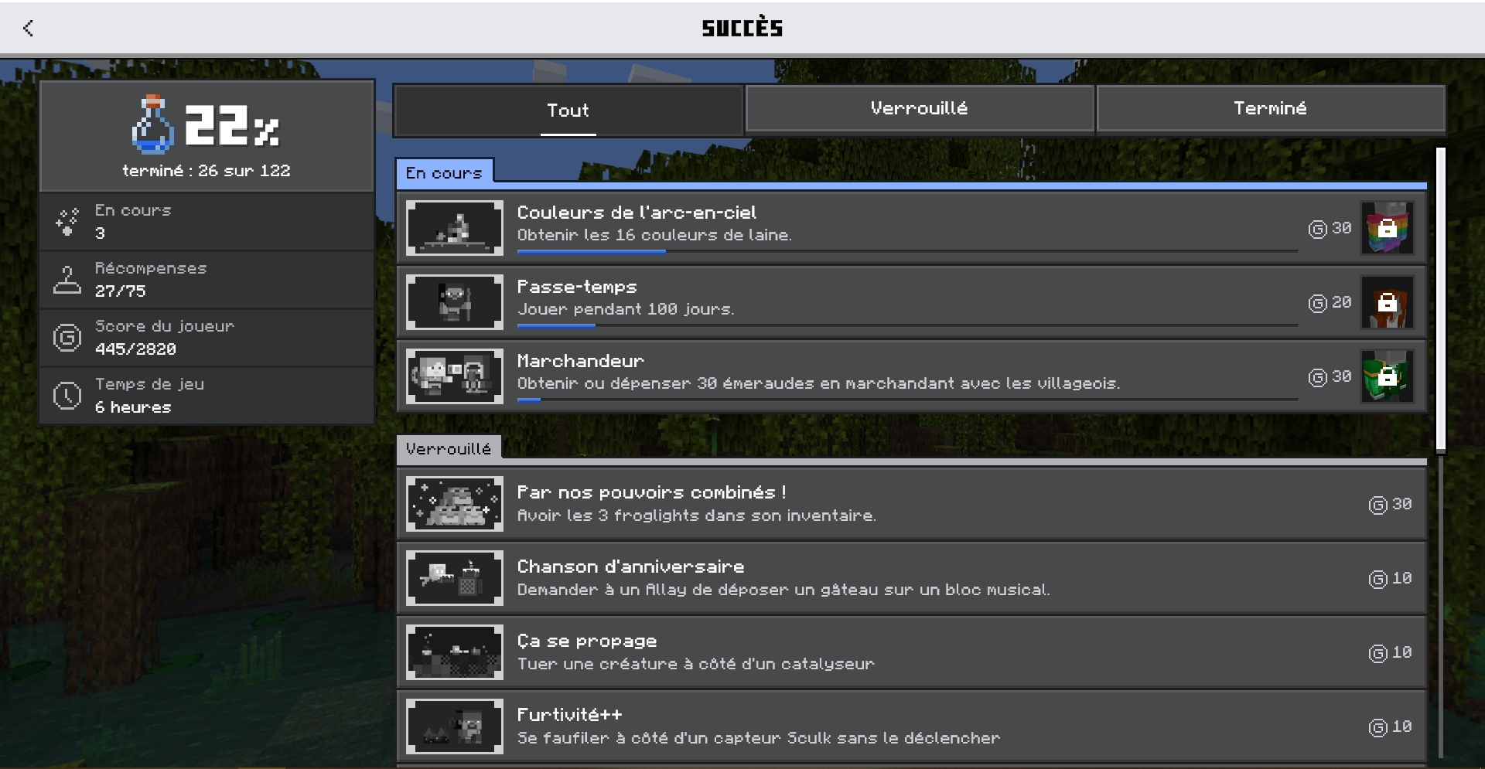Click the locked rainbow wool reward icon
The height and width of the screenshot is (769, 1485).
point(1388,228)
